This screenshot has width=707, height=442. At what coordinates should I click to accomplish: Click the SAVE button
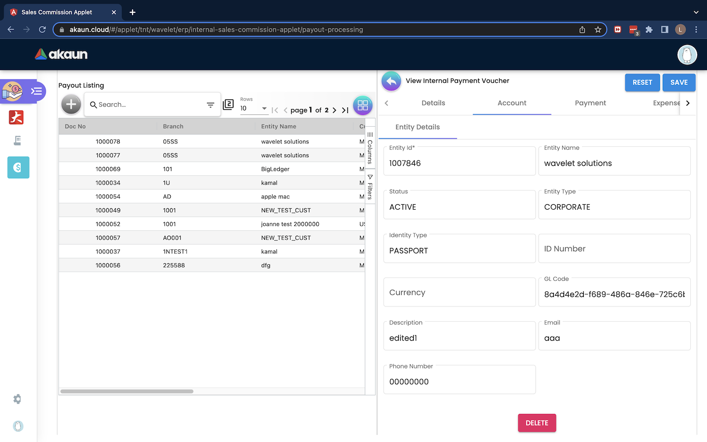coord(679,83)
